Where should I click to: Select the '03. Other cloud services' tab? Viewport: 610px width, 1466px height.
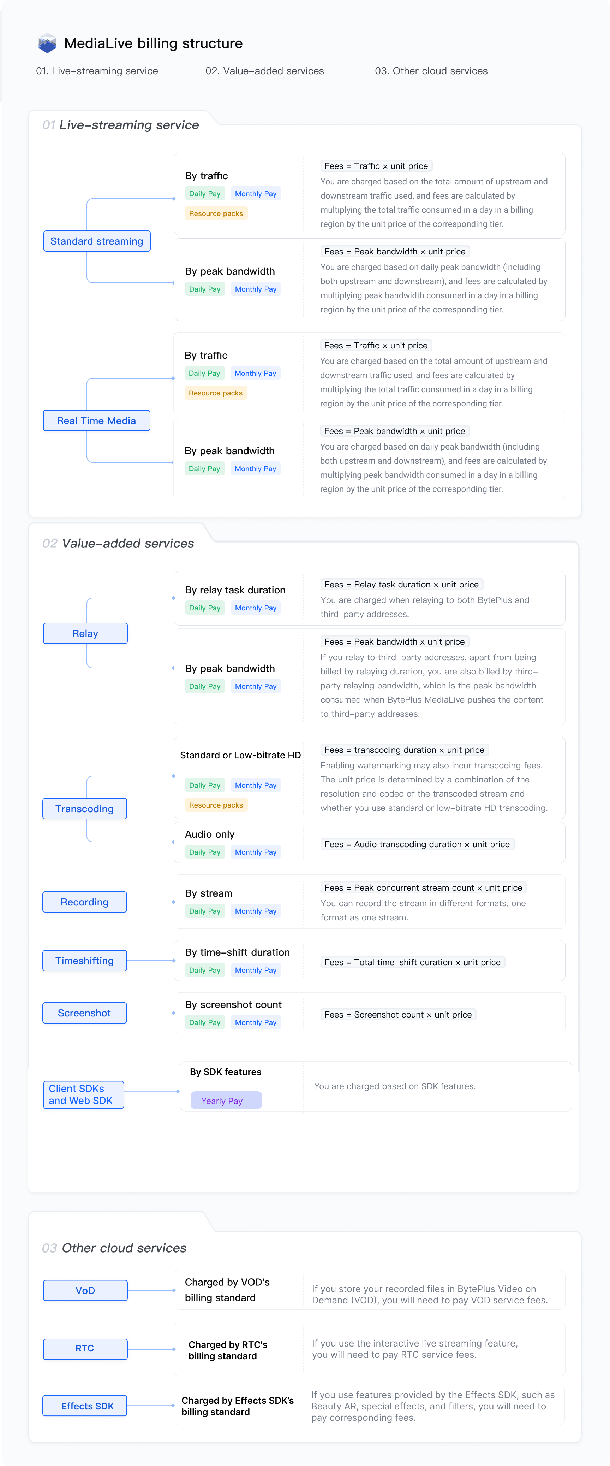tap(431, 71)
